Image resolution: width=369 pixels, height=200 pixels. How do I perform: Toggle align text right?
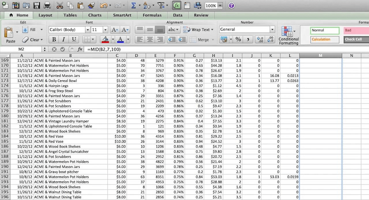coord(160,40)
